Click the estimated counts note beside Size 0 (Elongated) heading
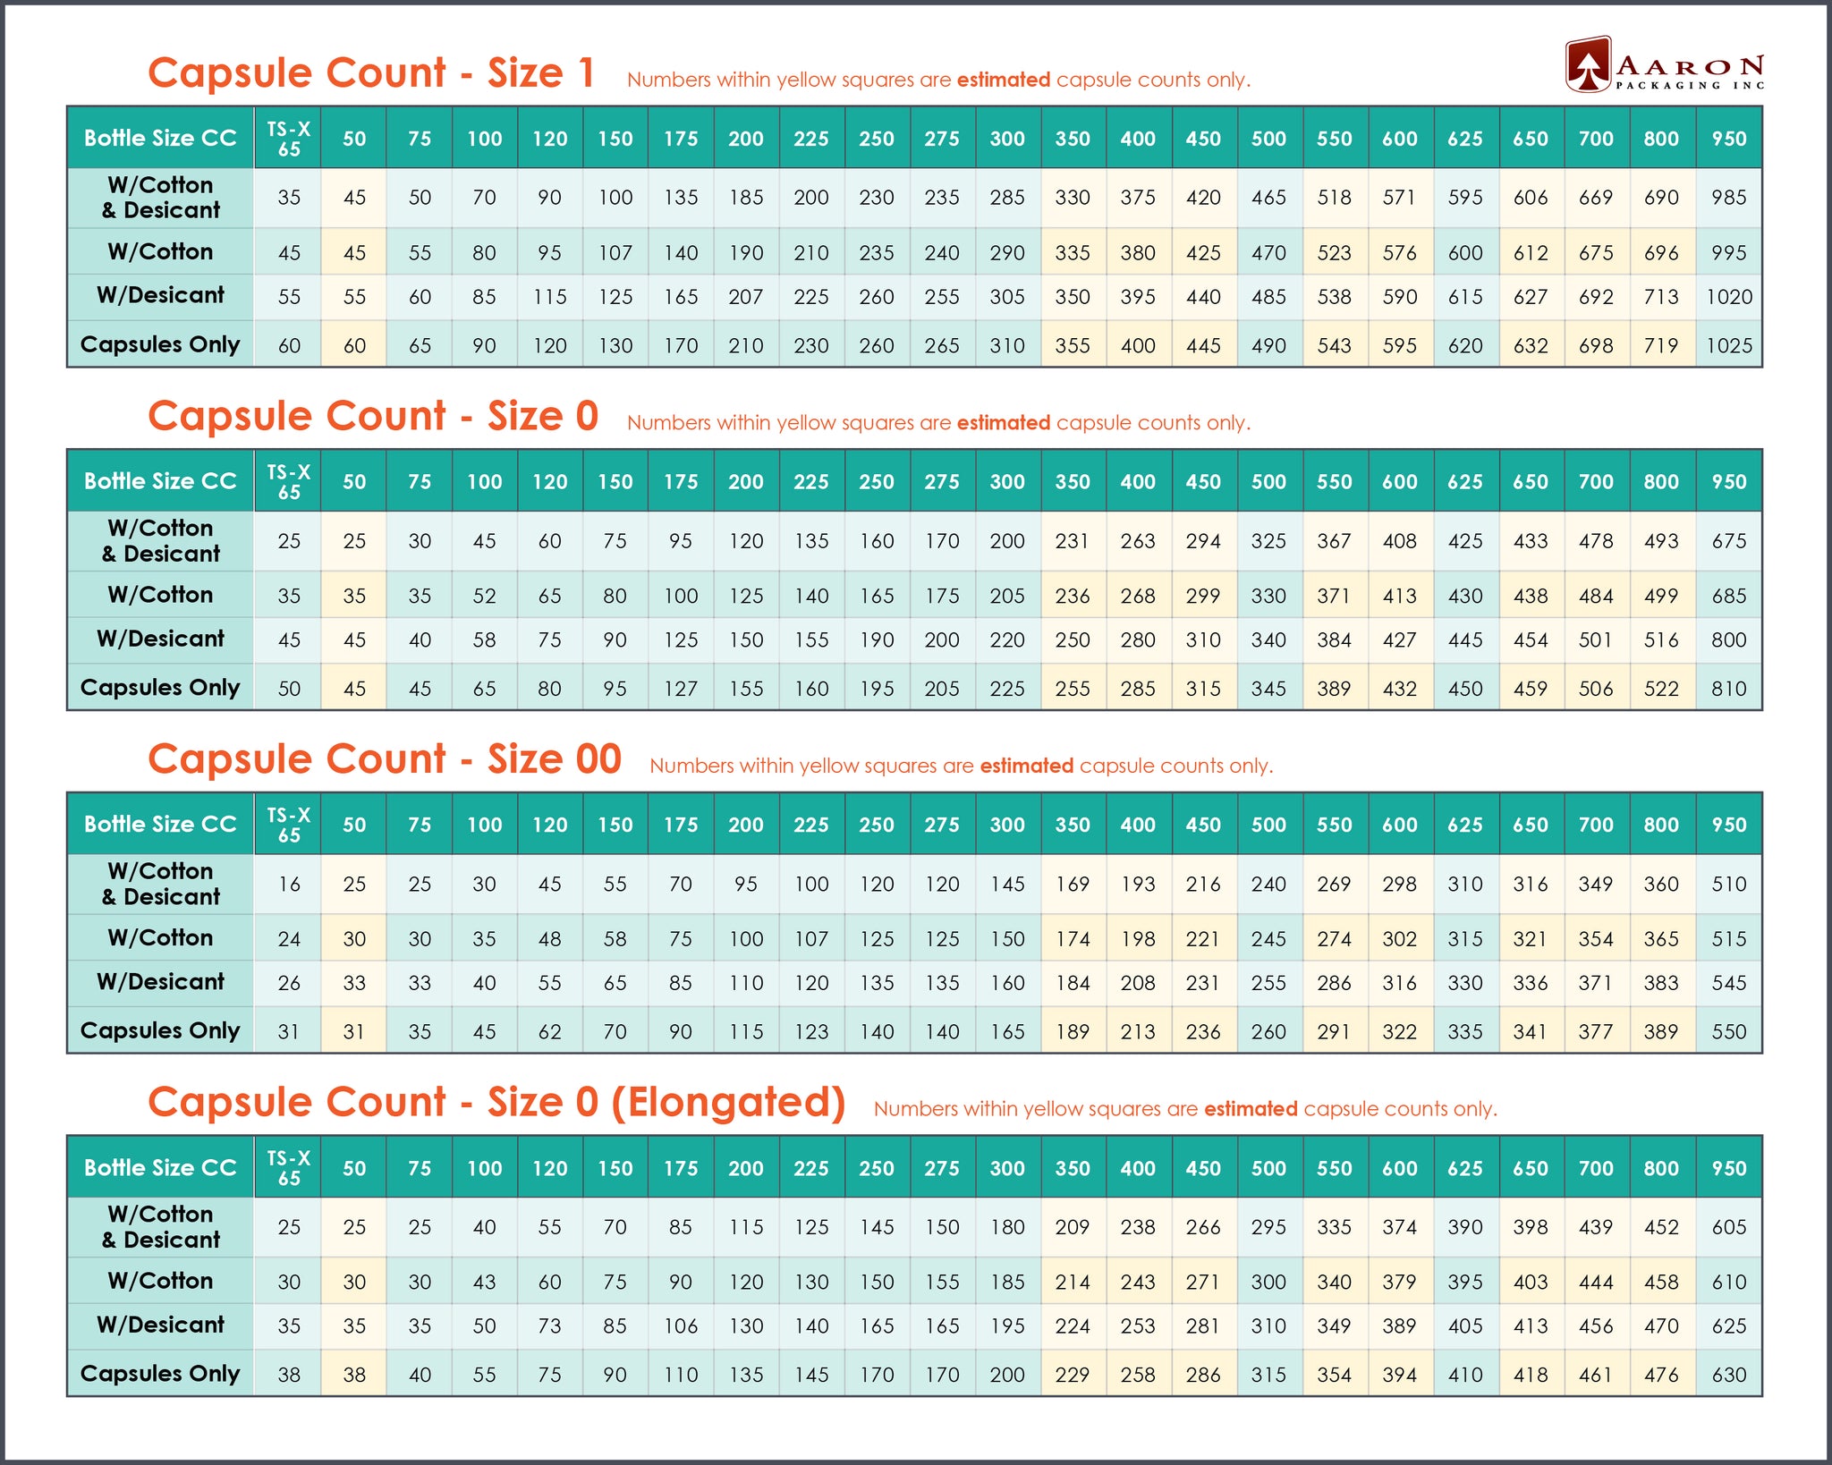The width and height of the screenshot is (1832, 1465). [1185, 1109]
